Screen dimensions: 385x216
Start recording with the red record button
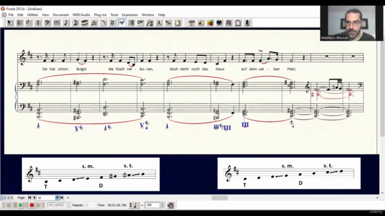pyautogui.click(x=32, y=205)
